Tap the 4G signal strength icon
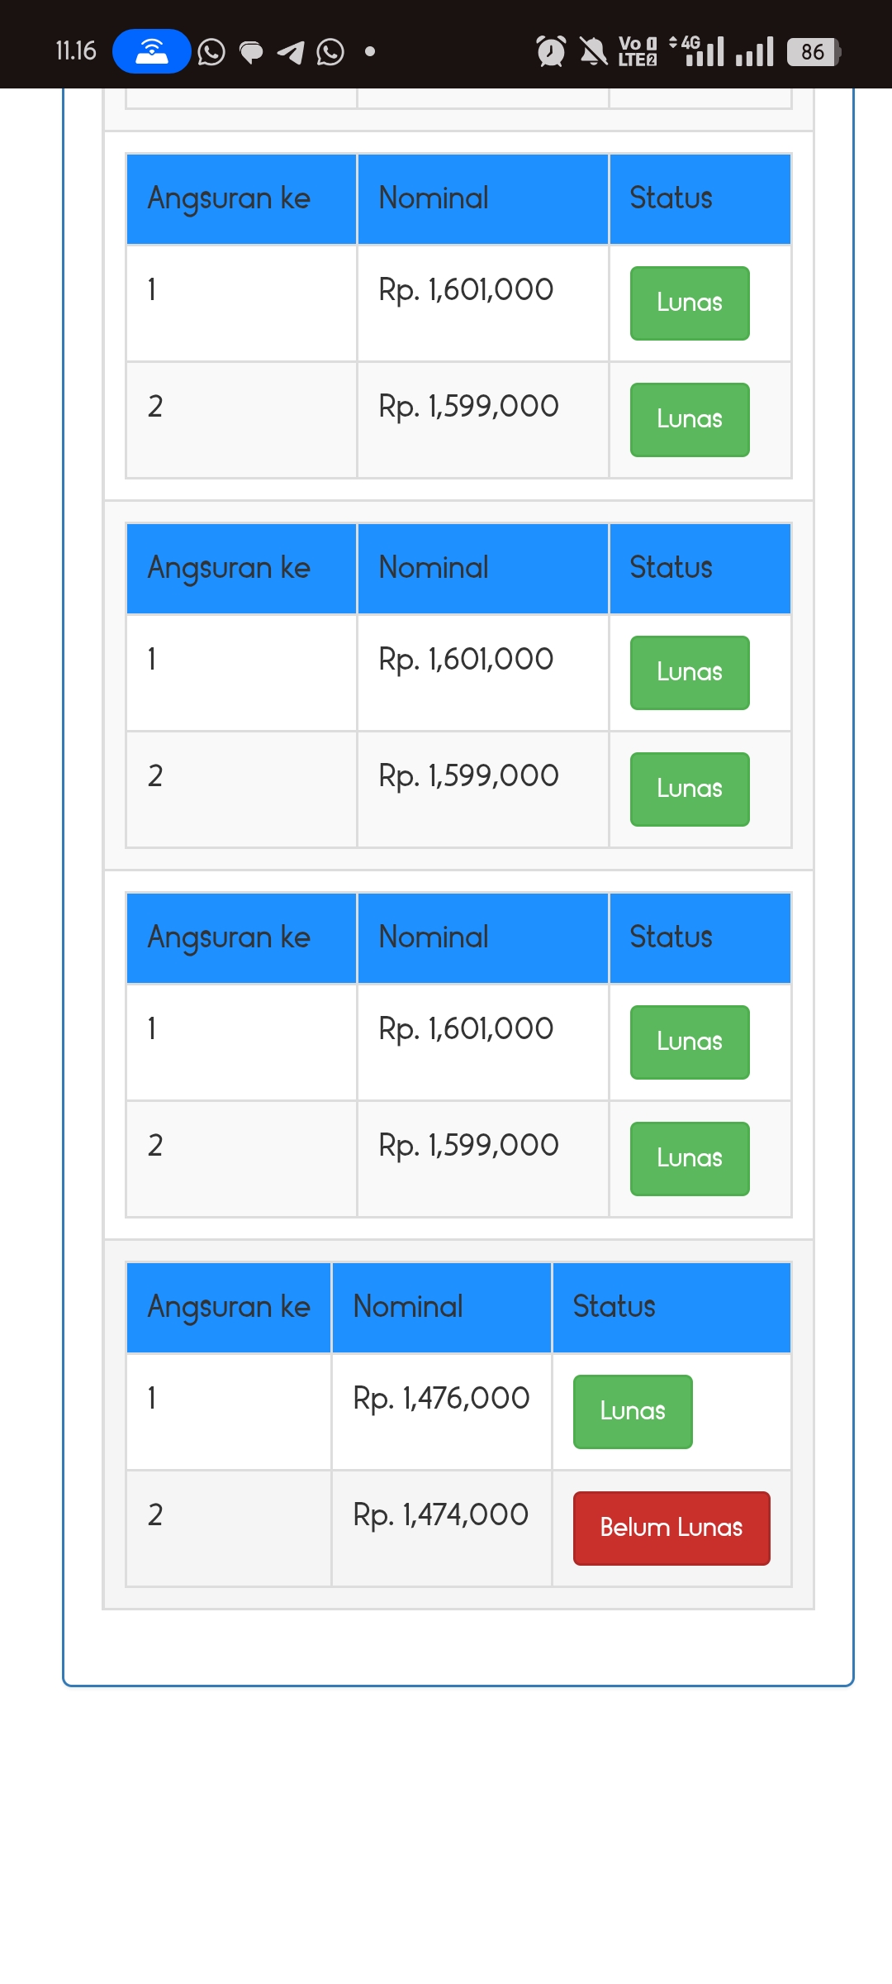The width and height of the screenshot is (892, 1984). pos(697,51)
